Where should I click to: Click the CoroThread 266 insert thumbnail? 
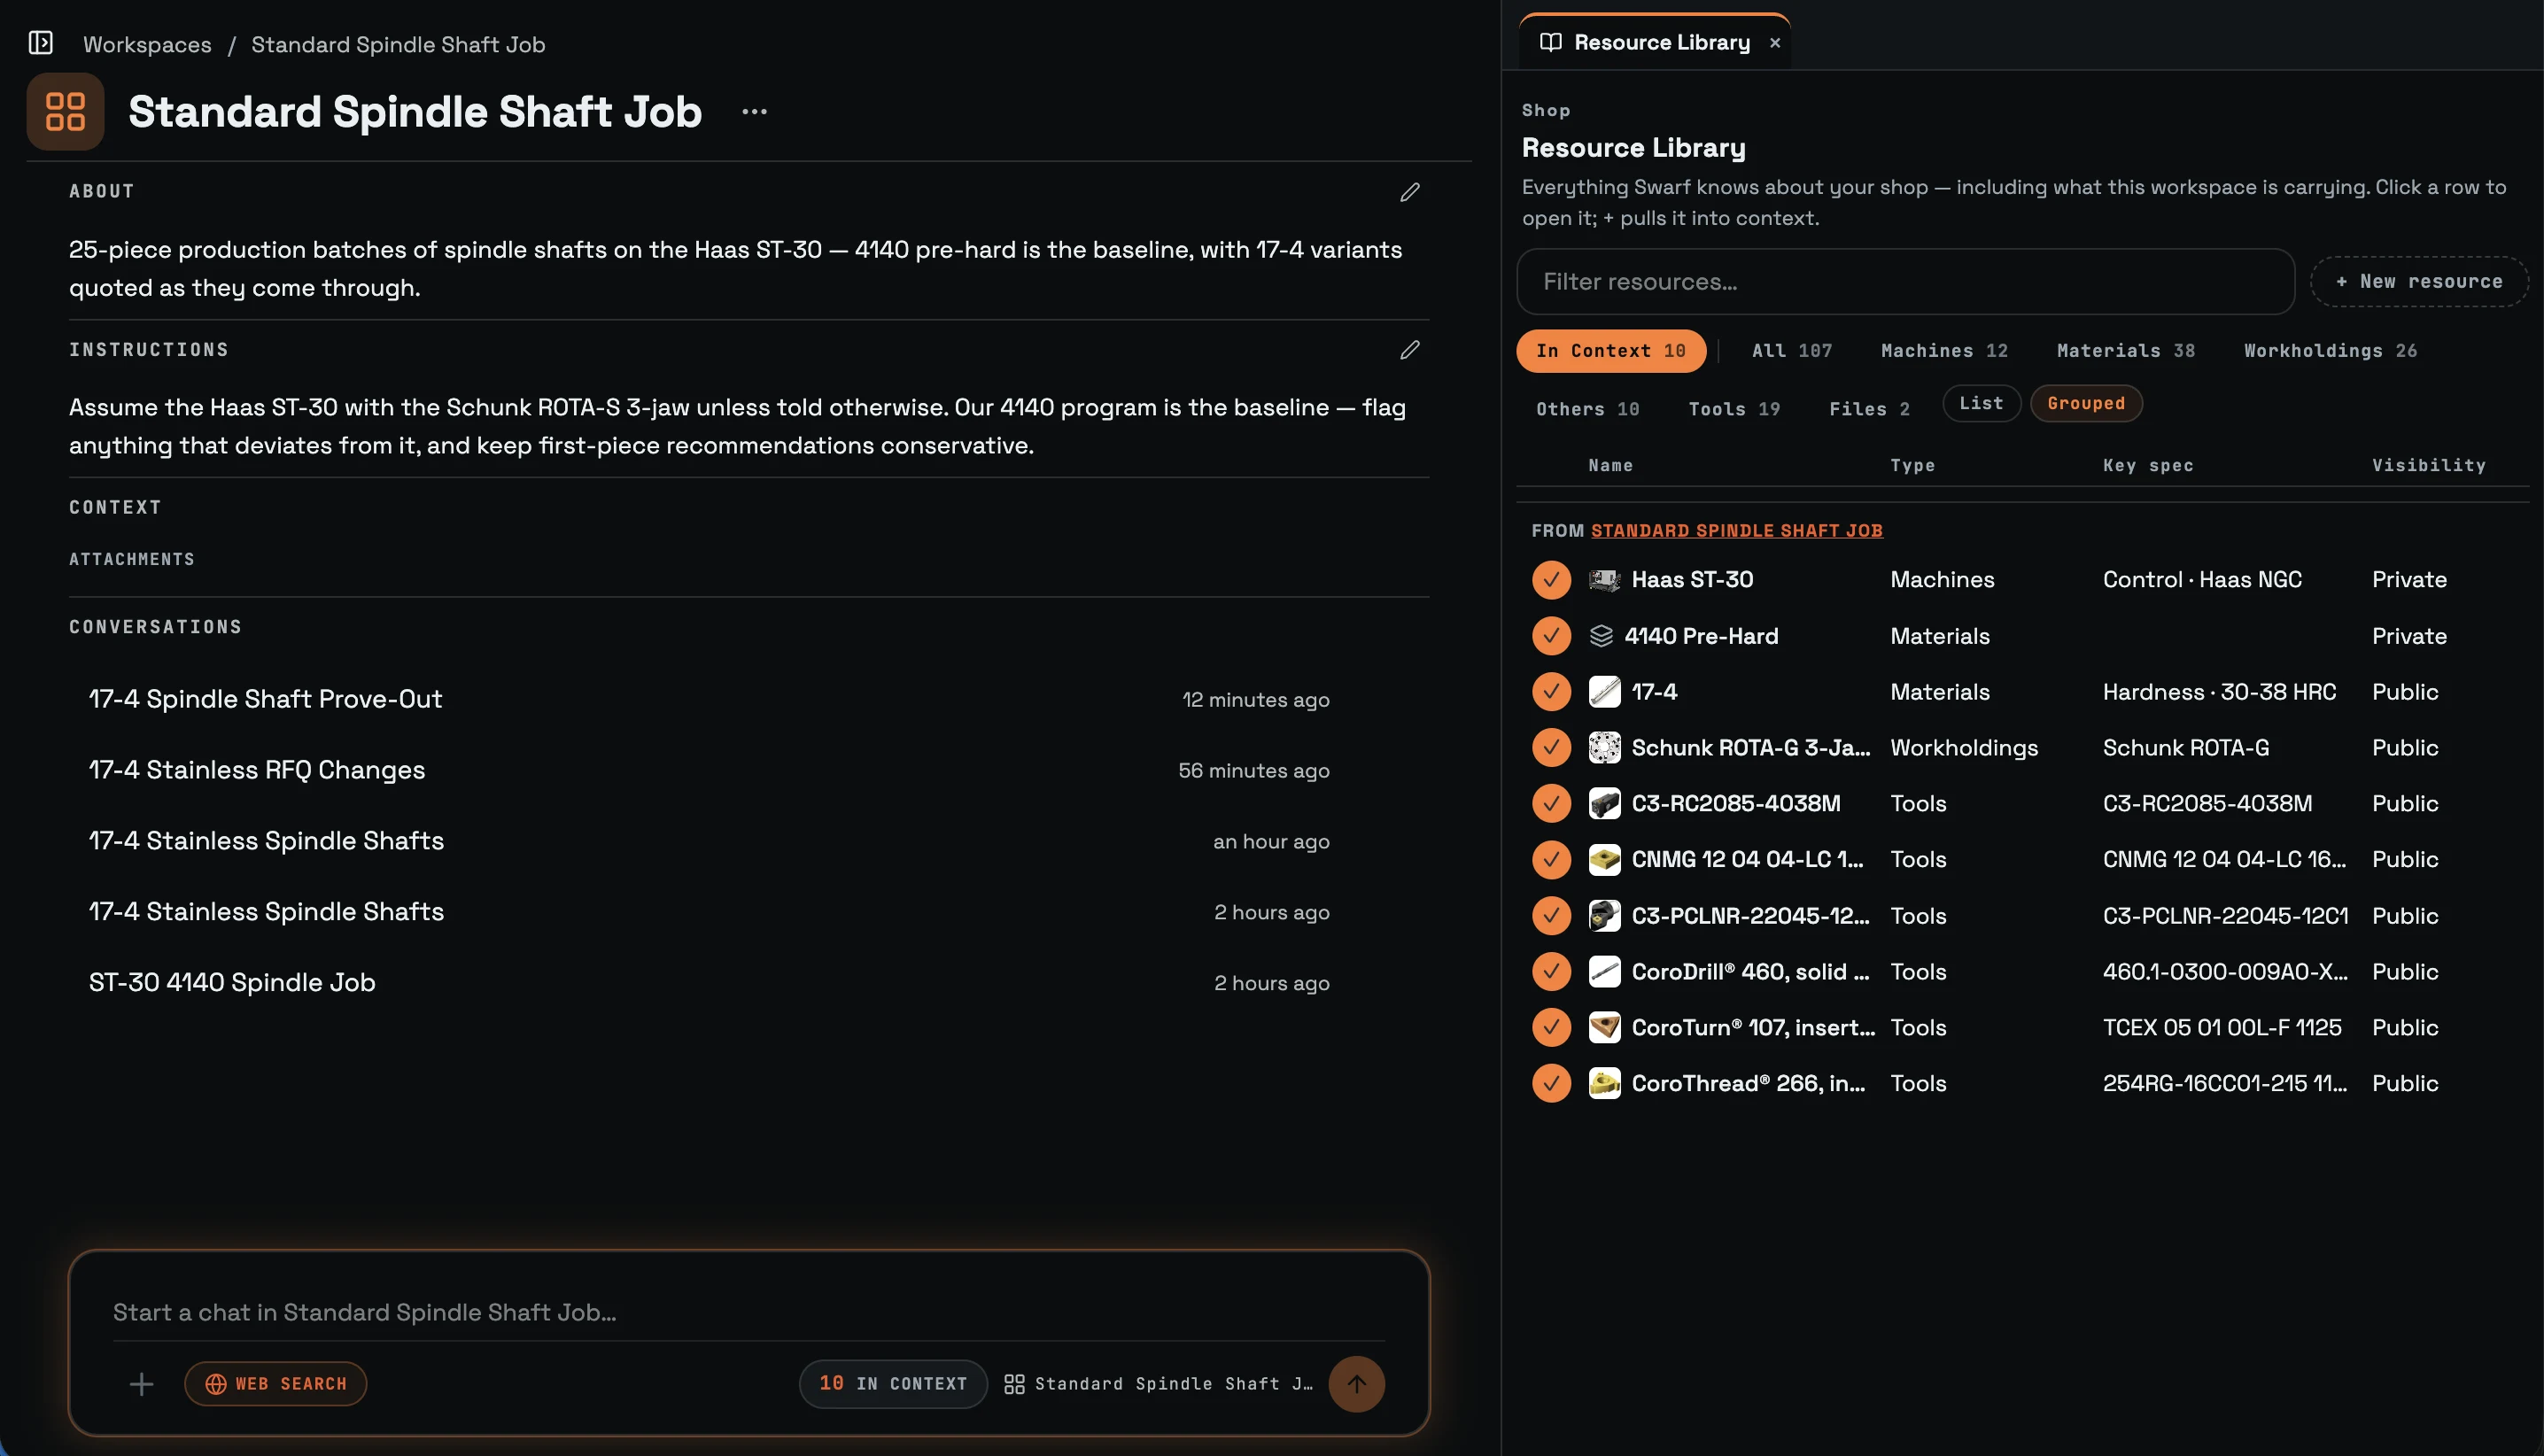[x=1604, y=1084]
